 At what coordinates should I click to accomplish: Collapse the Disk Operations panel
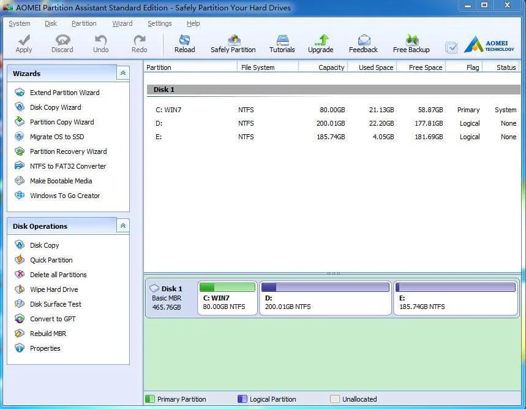click(122, 226)
